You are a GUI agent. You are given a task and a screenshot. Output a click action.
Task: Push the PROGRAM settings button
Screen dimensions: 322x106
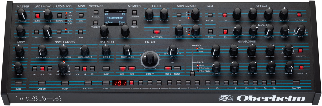click(96, 23)
